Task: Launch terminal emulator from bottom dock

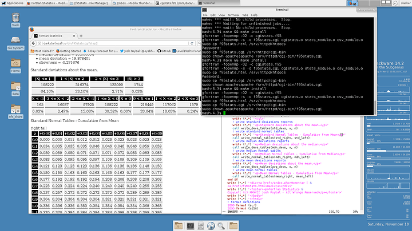Action: click(x=190, y=226)
